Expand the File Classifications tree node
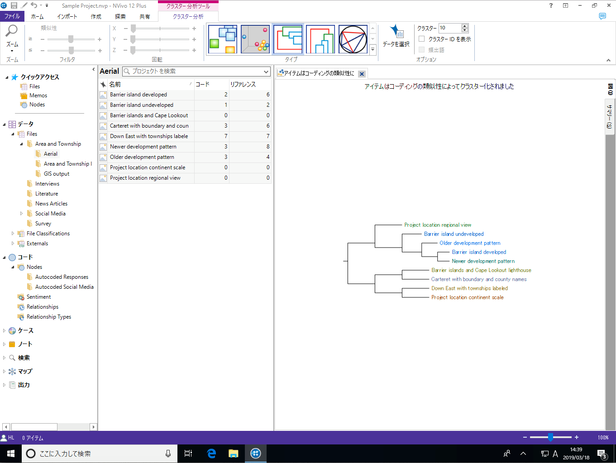The image size is (616, 463). tap(13, 234)
